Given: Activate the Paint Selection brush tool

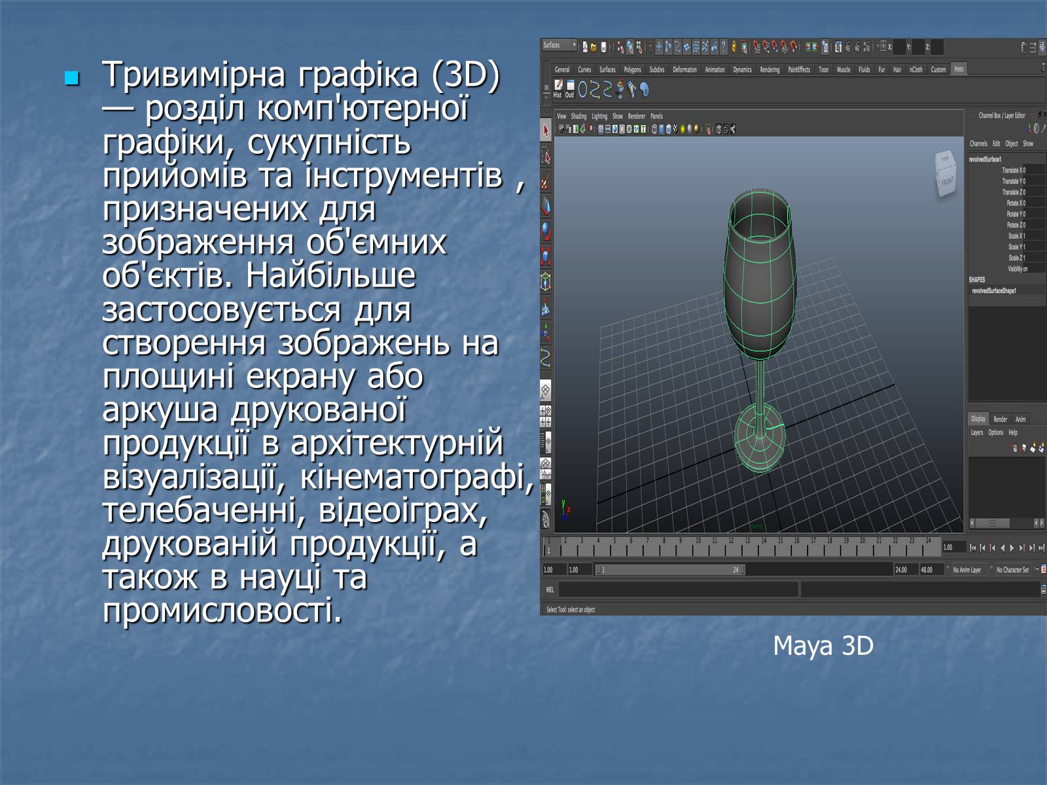Looking at the screenshot, I should [x=546, y=181].
